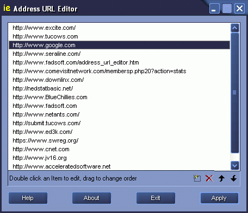Select the http://www.excite.com/ entry
The width and height of the screenshot is (248, 213).
(x=119, y=28)
